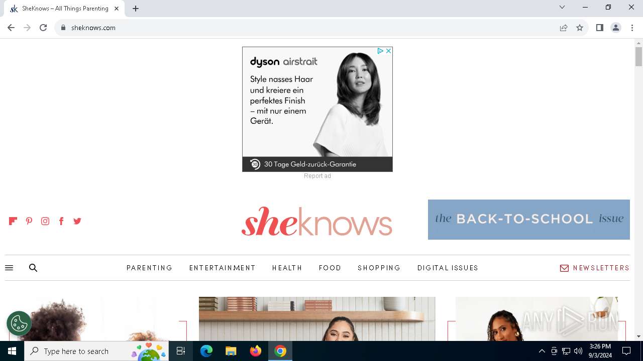Show hidden system tray icons
643x361 pixels.
[x=542, y=351]
